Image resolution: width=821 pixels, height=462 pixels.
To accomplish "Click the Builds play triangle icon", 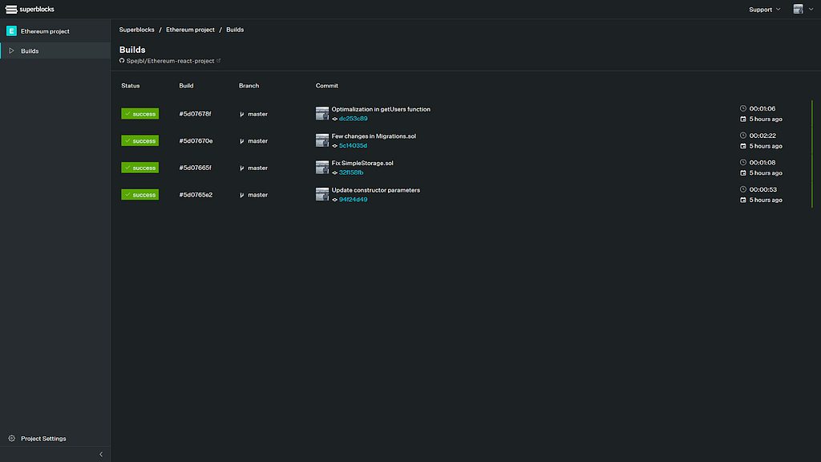I will point(11,51).
